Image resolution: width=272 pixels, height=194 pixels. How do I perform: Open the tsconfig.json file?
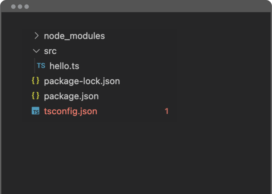(71, 111)
